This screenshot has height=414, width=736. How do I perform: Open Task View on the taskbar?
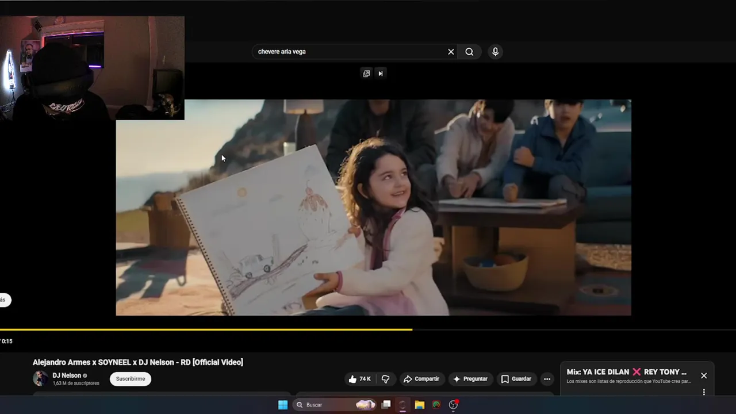[x=386, y=405]
